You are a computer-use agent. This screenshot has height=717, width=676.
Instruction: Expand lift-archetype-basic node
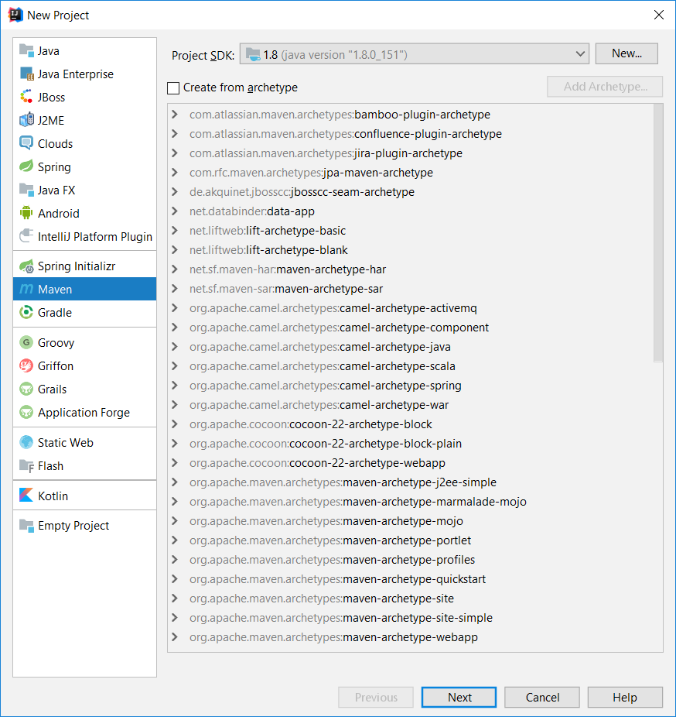[175, 231]
